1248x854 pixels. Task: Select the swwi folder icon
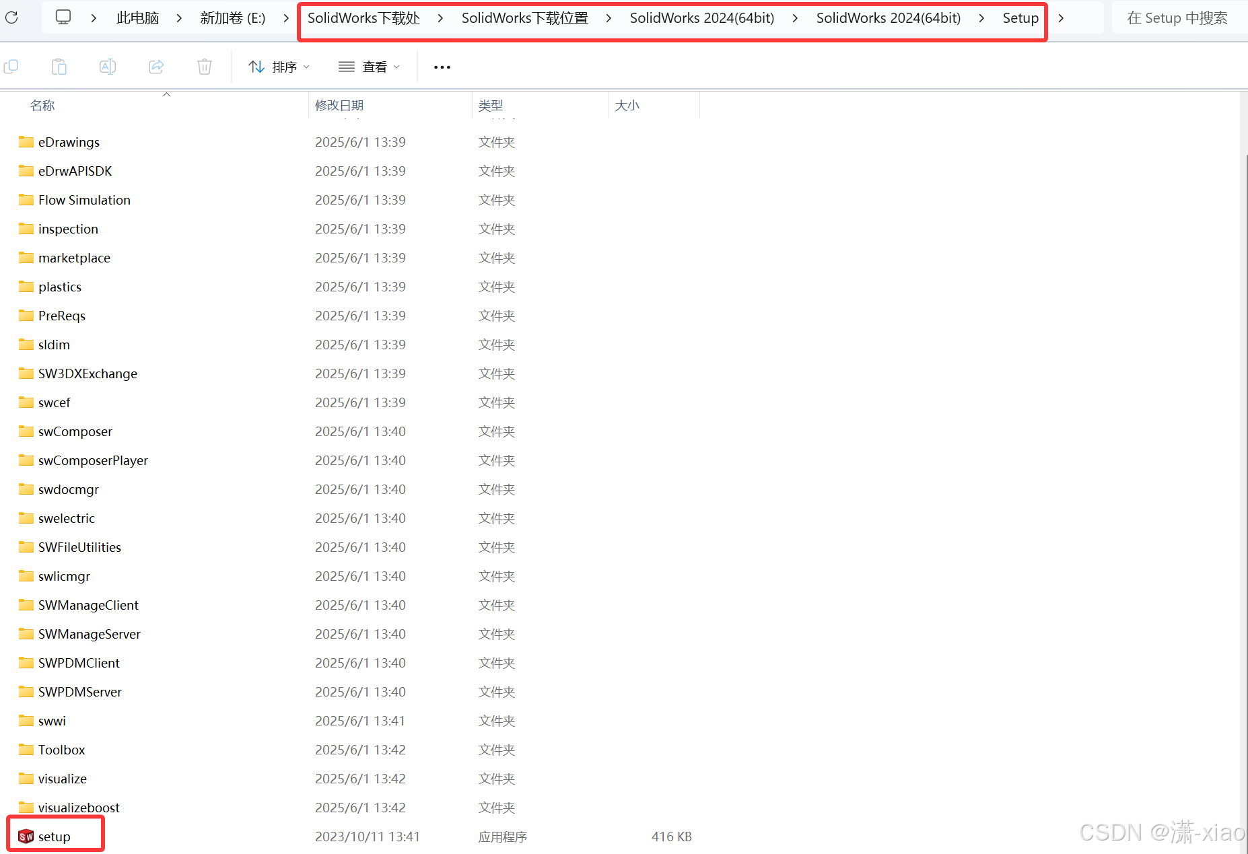26,721
